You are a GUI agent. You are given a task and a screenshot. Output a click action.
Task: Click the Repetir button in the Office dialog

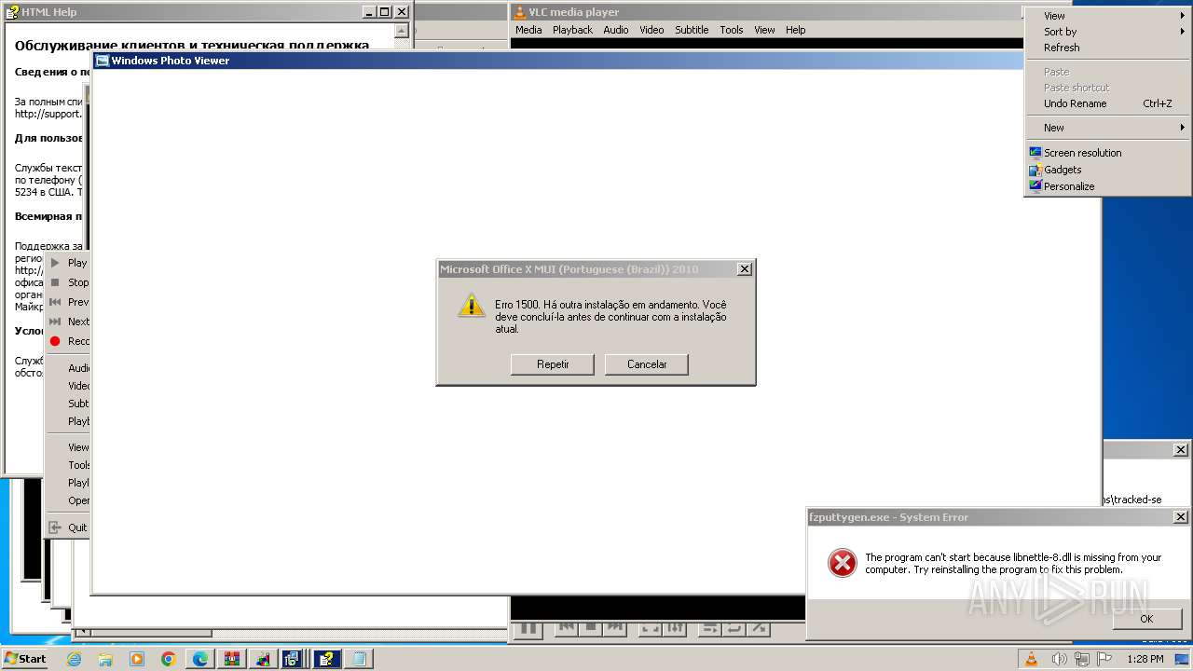point(553,364)
